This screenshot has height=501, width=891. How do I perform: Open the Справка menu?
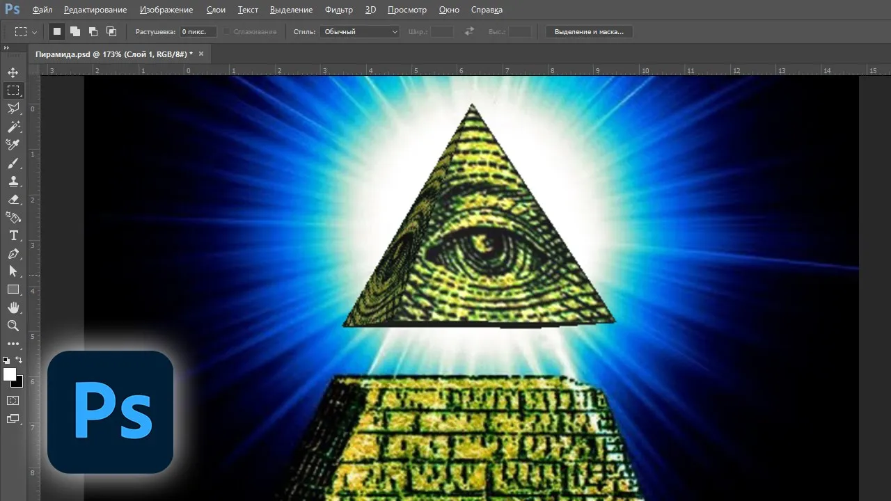pyautogui.click(x=487, y=10)
